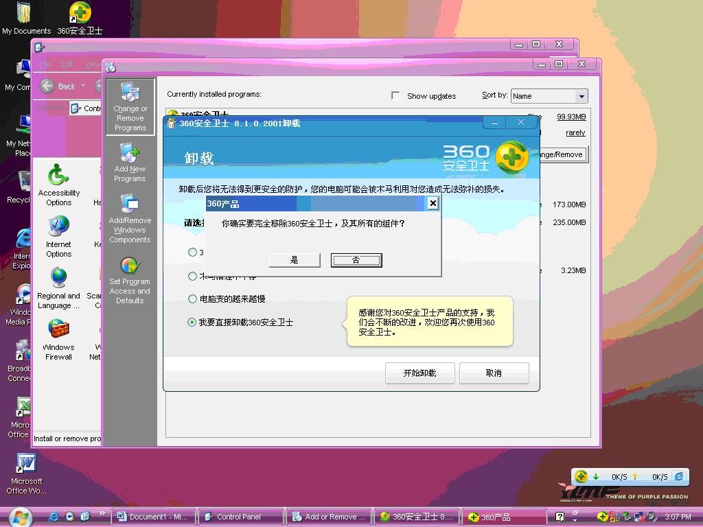Click the volume speaker icon in the tray

(652, 517)
